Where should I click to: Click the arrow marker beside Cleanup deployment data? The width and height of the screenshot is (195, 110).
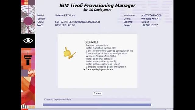[84, 69]
